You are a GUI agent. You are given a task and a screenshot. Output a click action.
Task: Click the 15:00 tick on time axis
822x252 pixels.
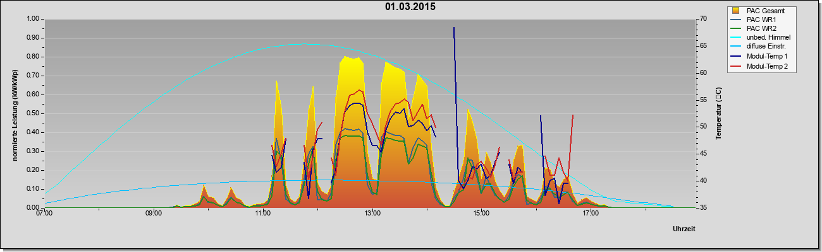tap(481, 214)
